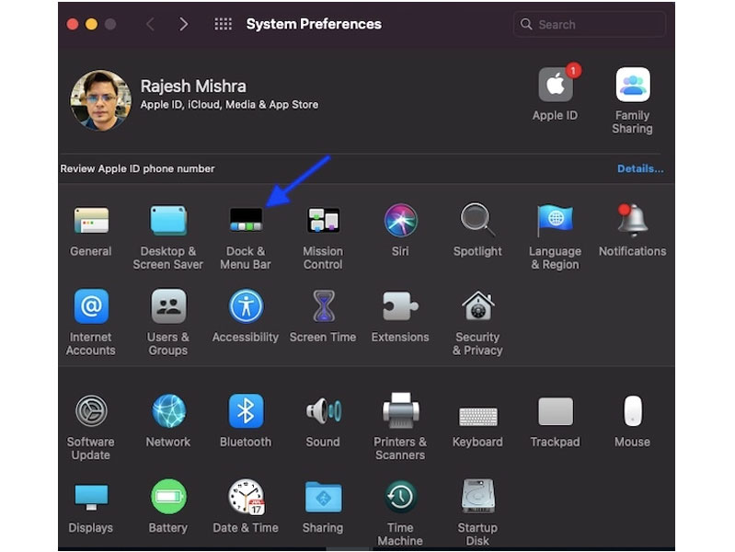Go forward with the forward arrow

(x=183, y=24)
